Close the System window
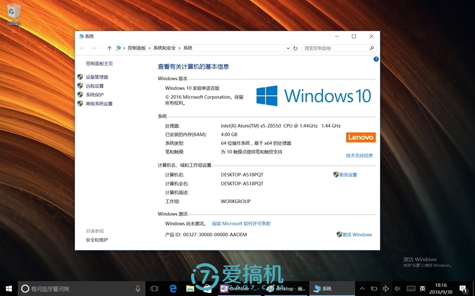The height and width of the screenshot is (296, 475). [371, 36]
